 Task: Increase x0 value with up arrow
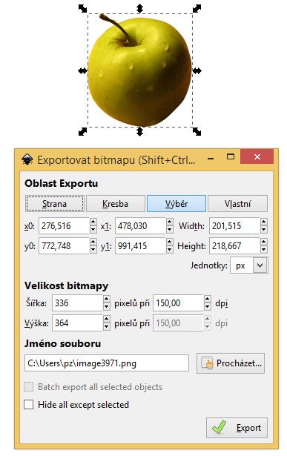[x=93, y=222]
